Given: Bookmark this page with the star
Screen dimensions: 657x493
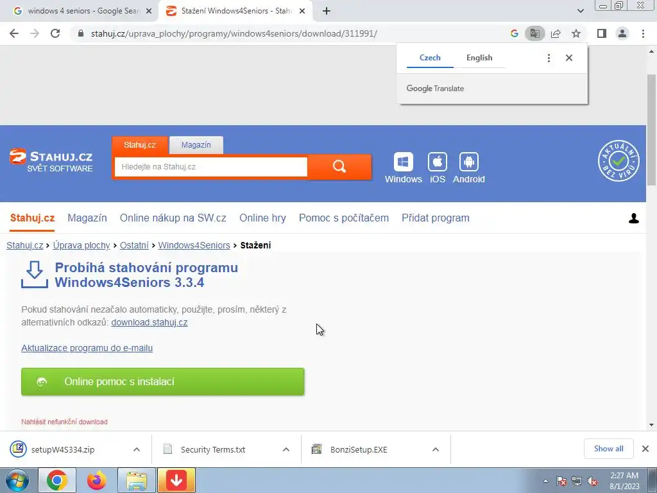Looking at the screenshot, I should coord(576,33).
